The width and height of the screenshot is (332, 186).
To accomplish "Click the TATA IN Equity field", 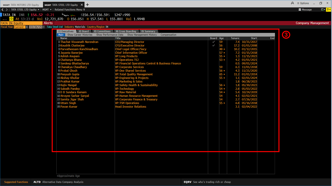I will pos(21,23).
